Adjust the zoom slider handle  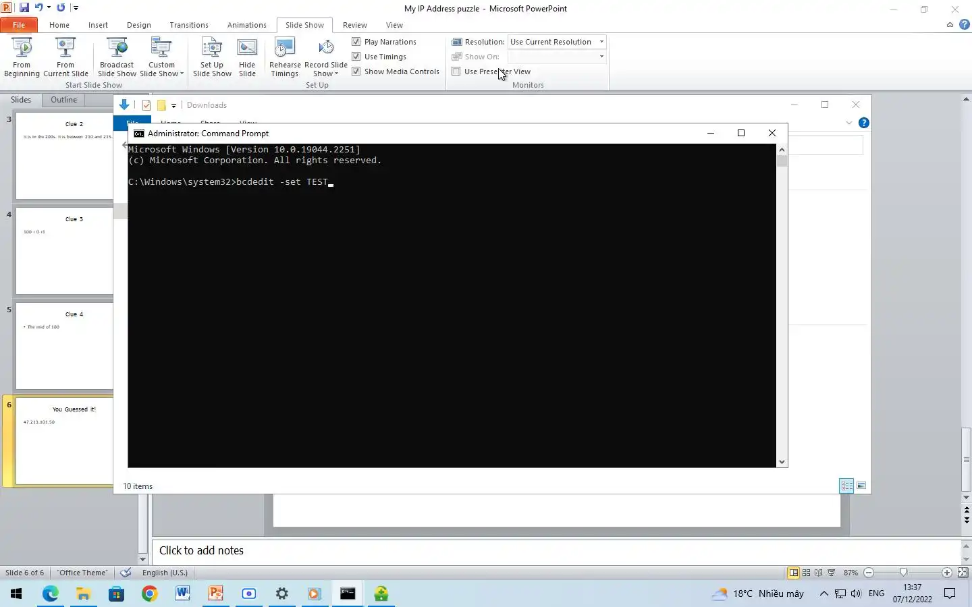tap(903, 573)
